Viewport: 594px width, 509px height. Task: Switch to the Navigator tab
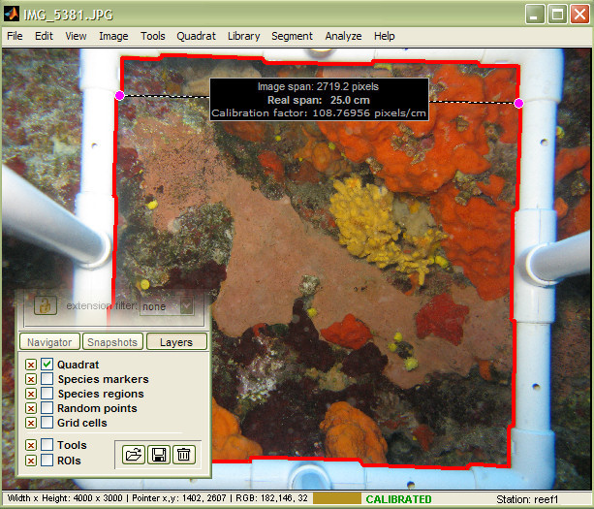click(x=48, y=342)
